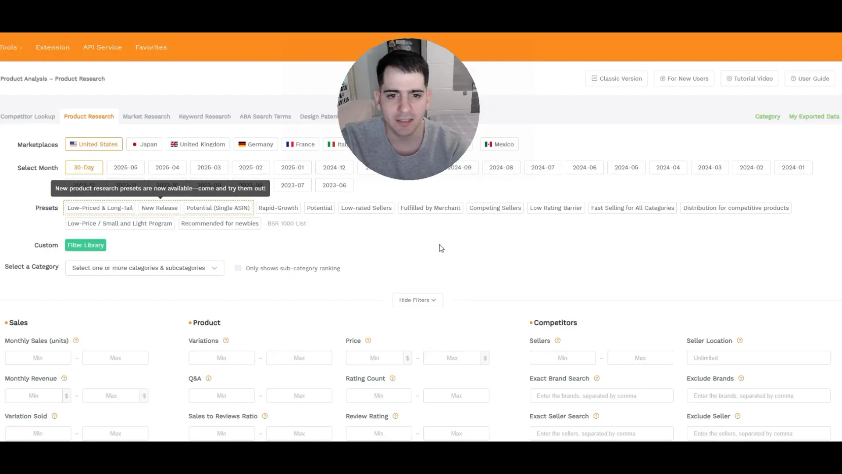Image resolution: width=842 pixels, height=474 pixels.
Task: Click the help icon beside Rating Count
Action: click(392, 378)
